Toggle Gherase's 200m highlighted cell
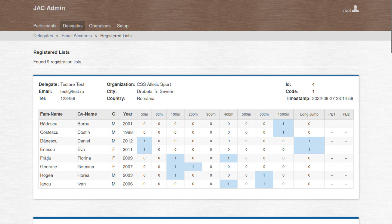The height and width of the screenshot is (224, 392). pos(193,167)
